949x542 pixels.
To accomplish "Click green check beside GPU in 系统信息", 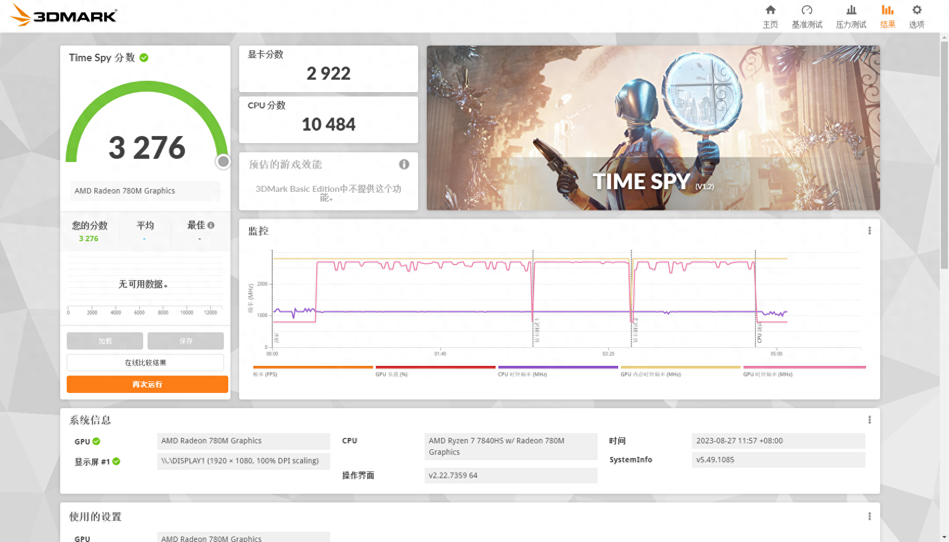I will click(96, 441).
